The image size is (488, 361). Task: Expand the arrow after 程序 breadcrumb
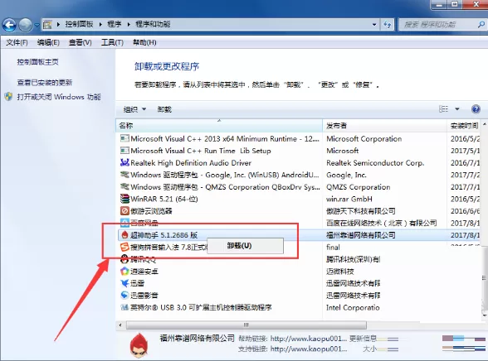click(x=129, y=25)
